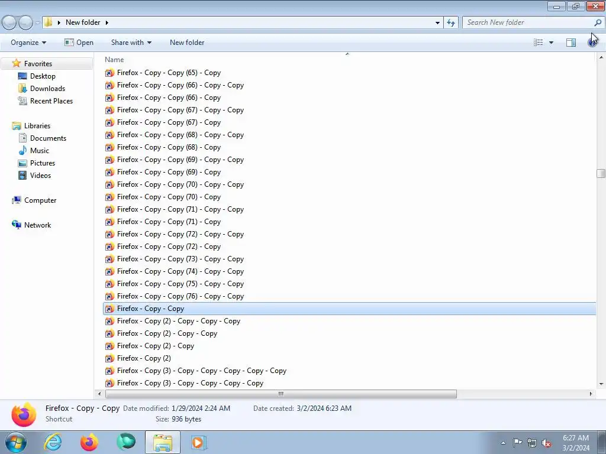Select Libraries in the navigation pane

pos(37,126)
